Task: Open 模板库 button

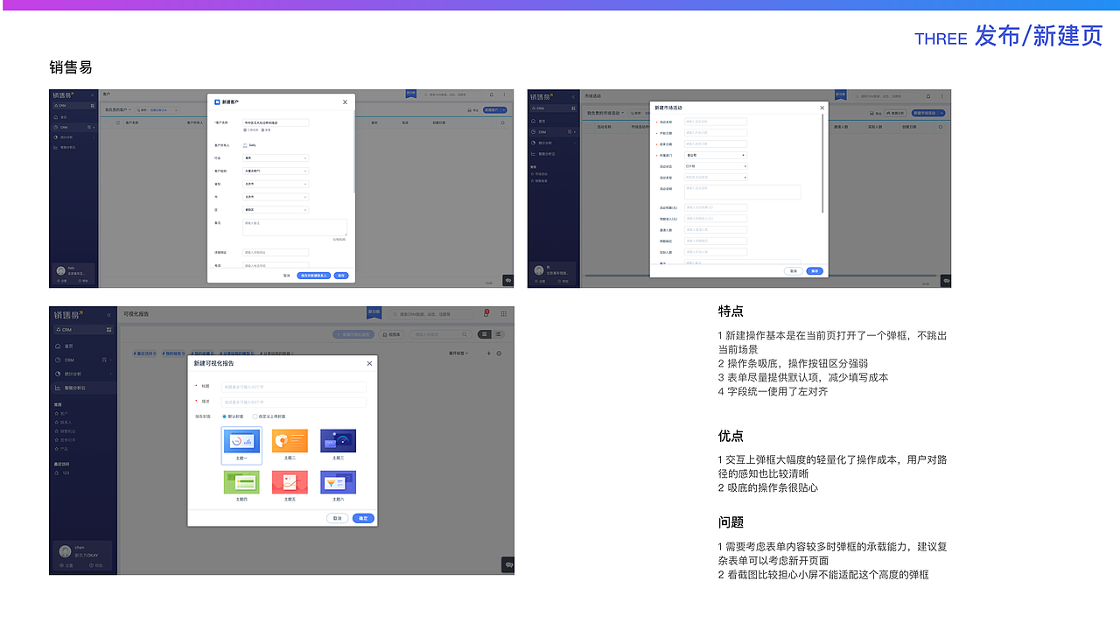Action: coord(392,334)
